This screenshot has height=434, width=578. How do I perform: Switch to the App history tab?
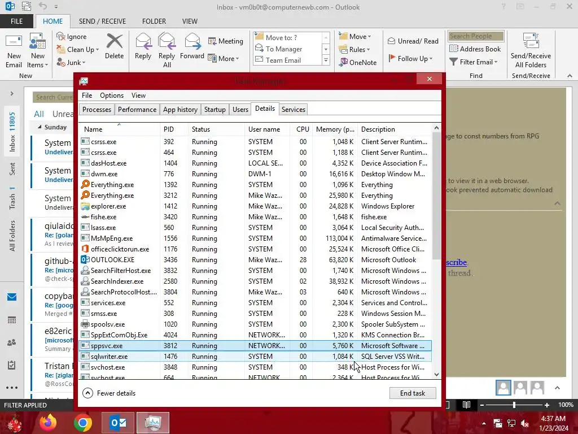(x=180, y=110)
